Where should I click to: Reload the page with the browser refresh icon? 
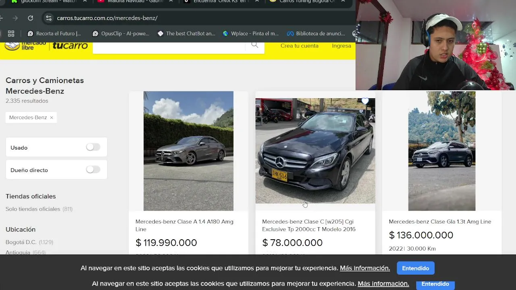[x=30, y=18]
